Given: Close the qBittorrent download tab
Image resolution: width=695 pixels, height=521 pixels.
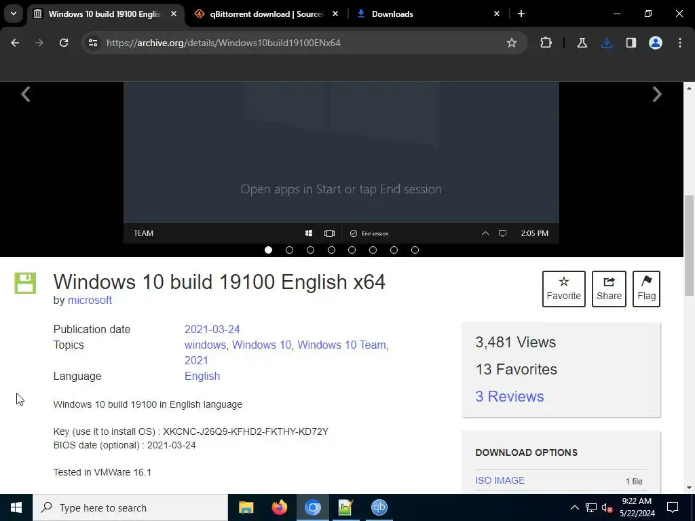Looking at the screenshot, I should point(335,14).
